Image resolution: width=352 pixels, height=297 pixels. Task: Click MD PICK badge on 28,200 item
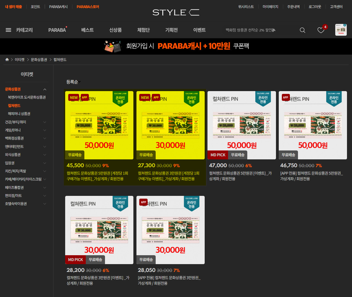(x=75, y=260)
